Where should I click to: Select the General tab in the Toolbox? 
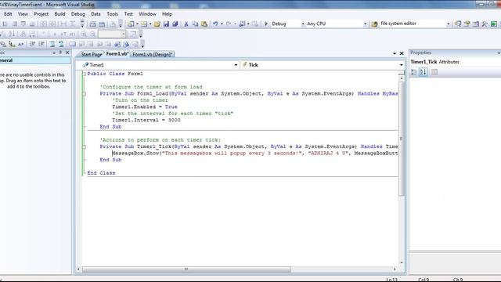coord(34,60)
